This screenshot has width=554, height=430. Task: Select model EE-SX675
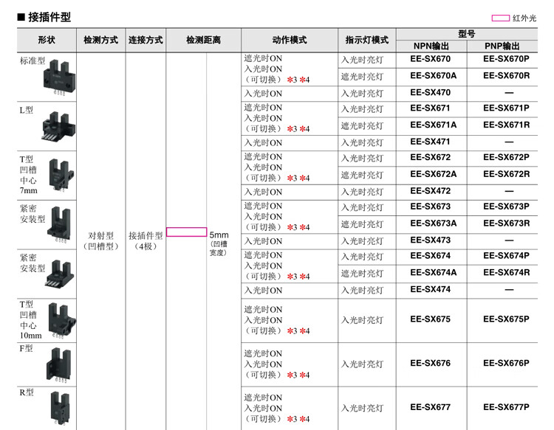click(431, 319)
